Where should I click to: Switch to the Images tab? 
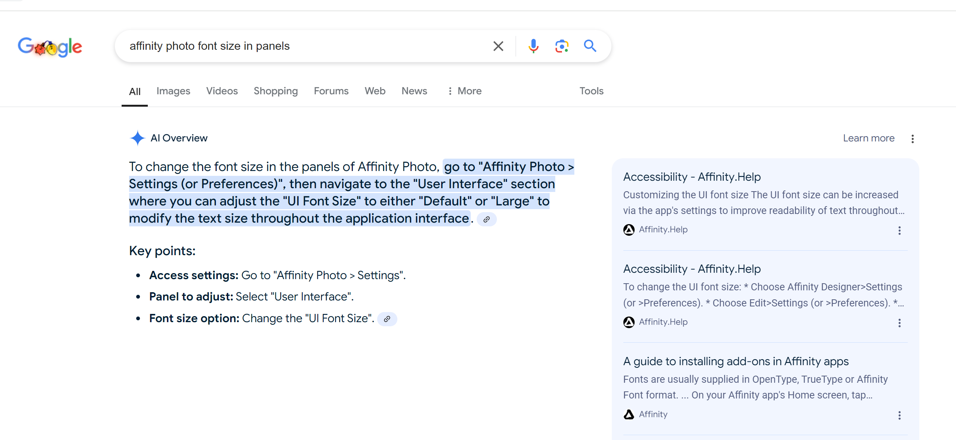(173, 91)
